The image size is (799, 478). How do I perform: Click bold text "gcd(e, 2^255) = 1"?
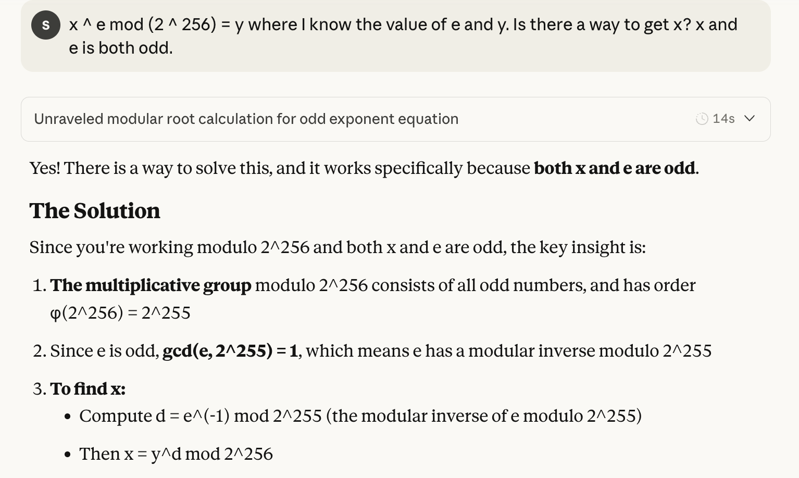230,351
